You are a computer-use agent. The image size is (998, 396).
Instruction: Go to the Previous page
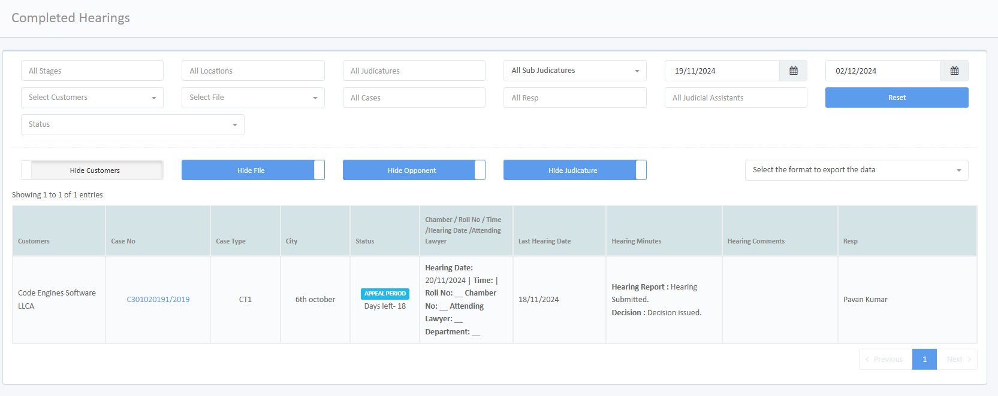pos(885,360)
